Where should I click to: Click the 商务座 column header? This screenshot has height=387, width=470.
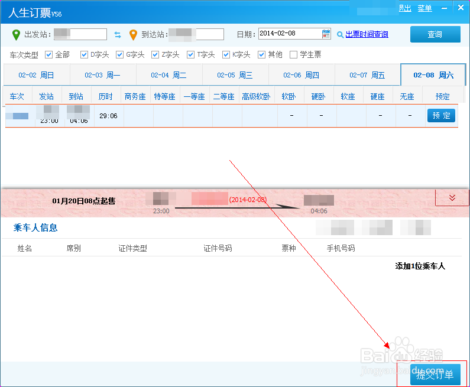135,96
